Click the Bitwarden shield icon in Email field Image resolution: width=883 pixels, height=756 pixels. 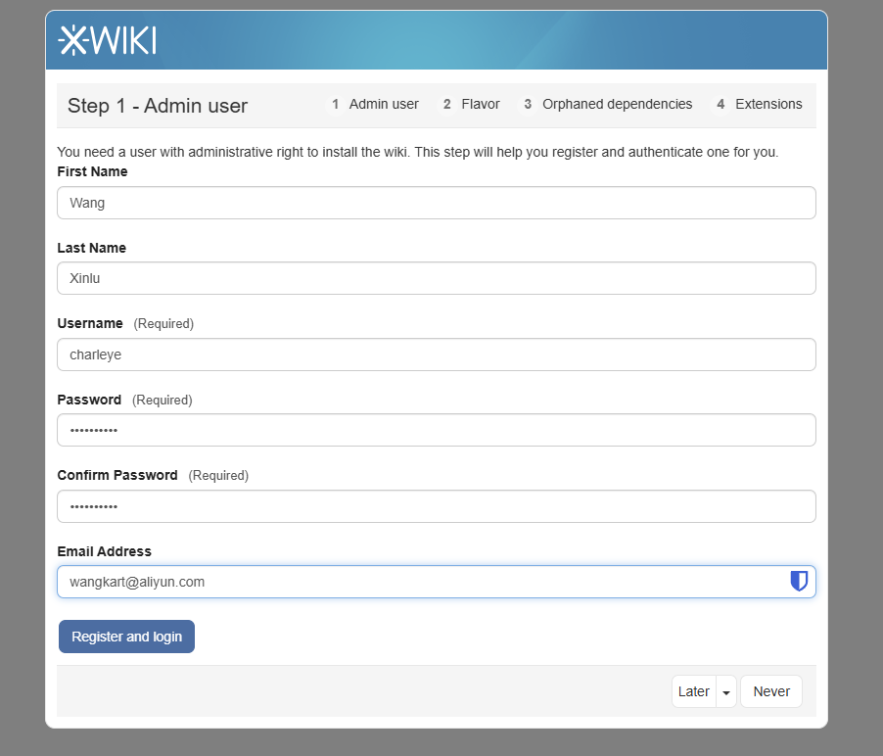tap(799, 582)
